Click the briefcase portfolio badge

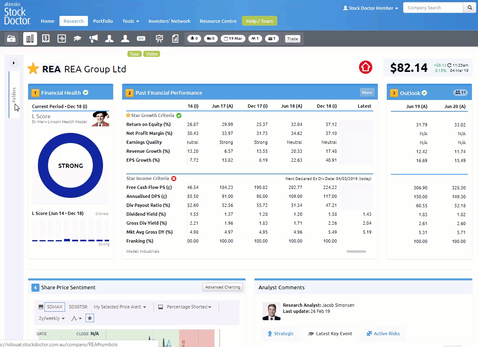click(x=272, y=39)
